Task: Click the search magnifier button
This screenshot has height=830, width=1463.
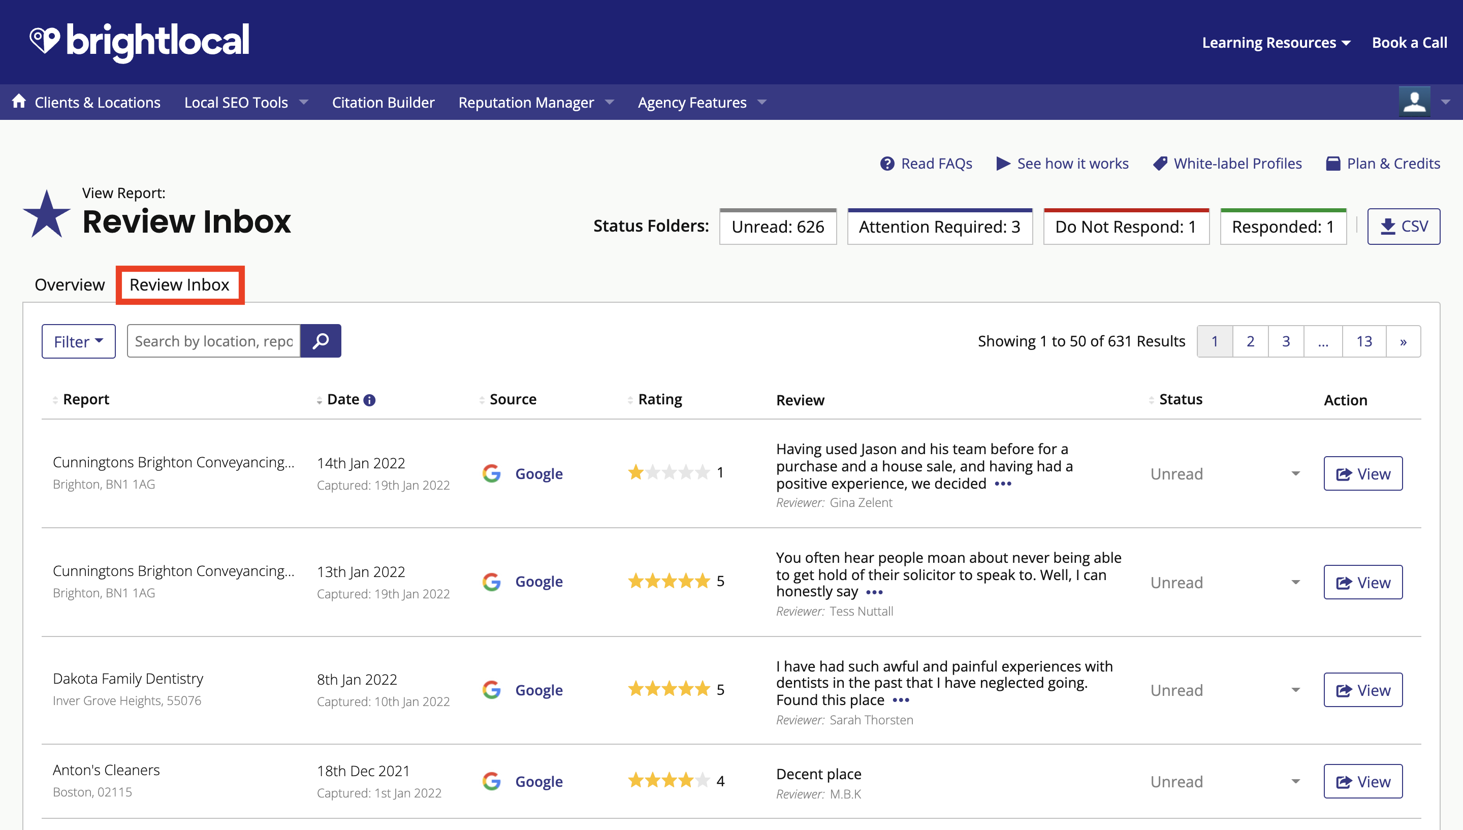Action: [321, 341]
